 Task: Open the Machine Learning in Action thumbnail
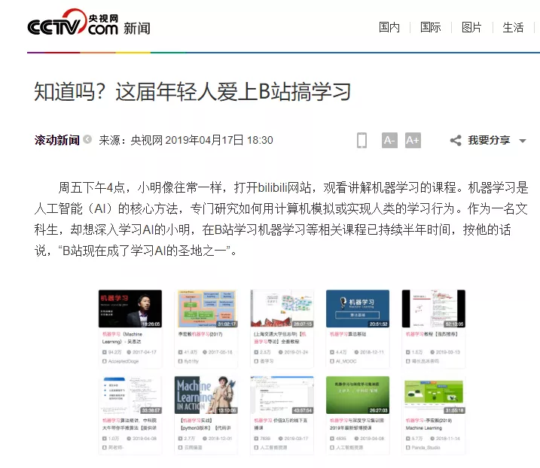tap(206, 395)
